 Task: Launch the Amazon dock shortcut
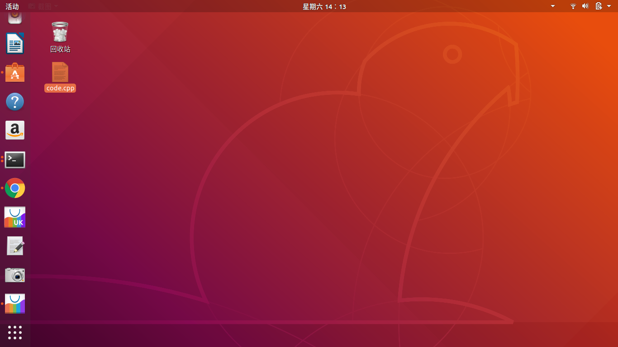[15, 131]
